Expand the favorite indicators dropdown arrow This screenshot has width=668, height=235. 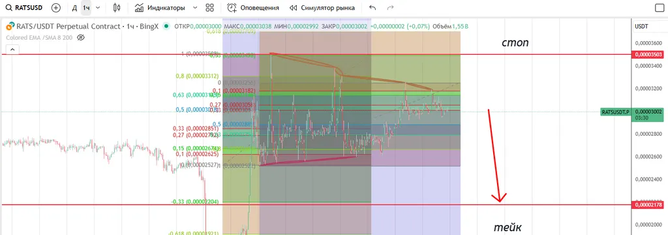coord(195,8)
